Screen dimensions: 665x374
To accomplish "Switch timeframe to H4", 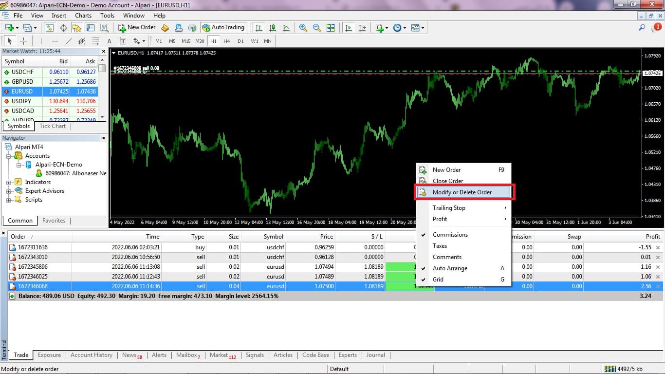I will 227,41.
